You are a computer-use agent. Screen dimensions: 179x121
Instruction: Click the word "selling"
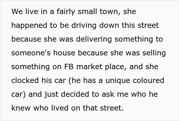tap(154, 53)
